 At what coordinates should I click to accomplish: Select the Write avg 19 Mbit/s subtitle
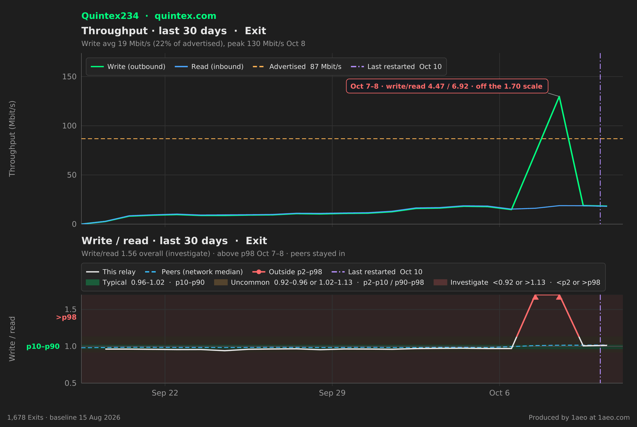pos(193,44)
